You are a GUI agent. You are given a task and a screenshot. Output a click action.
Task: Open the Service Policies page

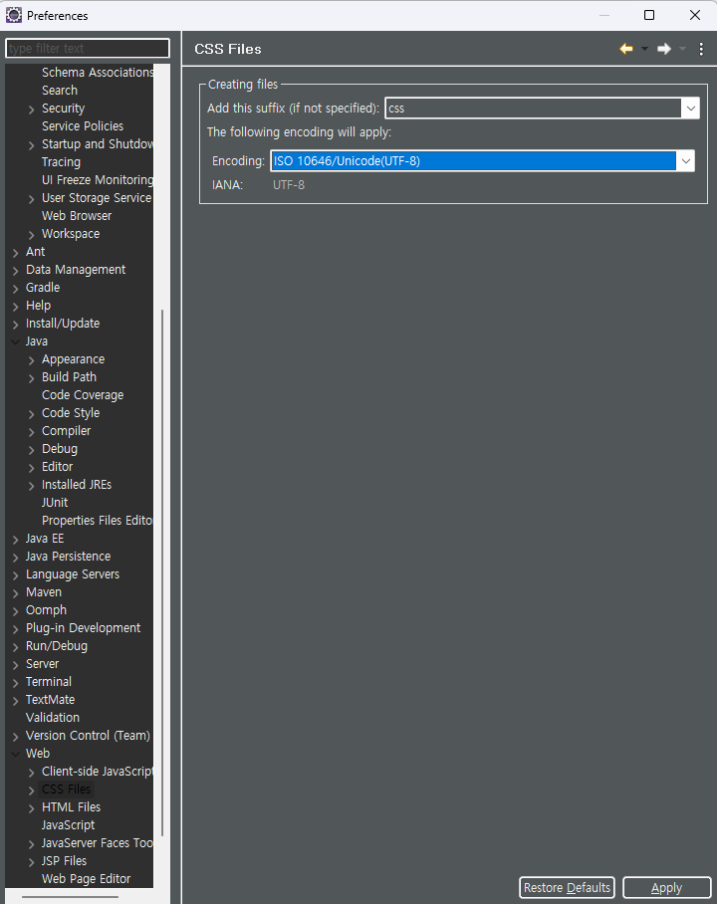pos(83,126)
